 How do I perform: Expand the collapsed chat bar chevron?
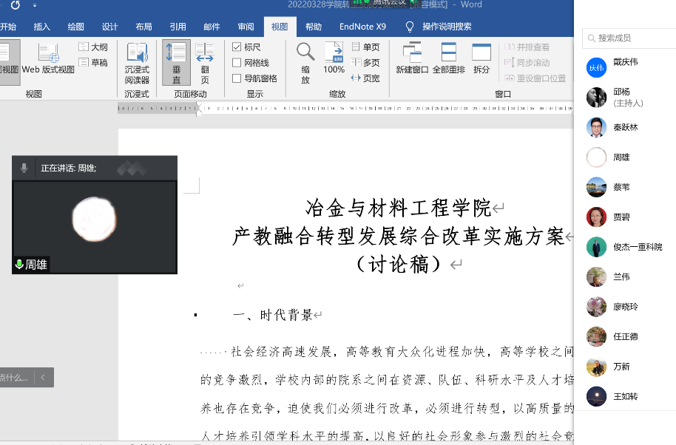click(43, 378)
